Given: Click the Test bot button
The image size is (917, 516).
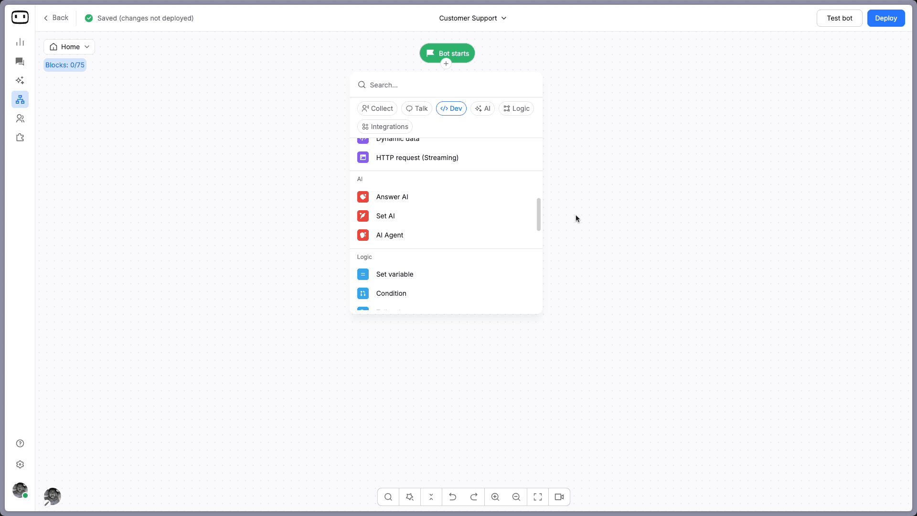Looking at the screenshot, I should (x=839, y=18).
